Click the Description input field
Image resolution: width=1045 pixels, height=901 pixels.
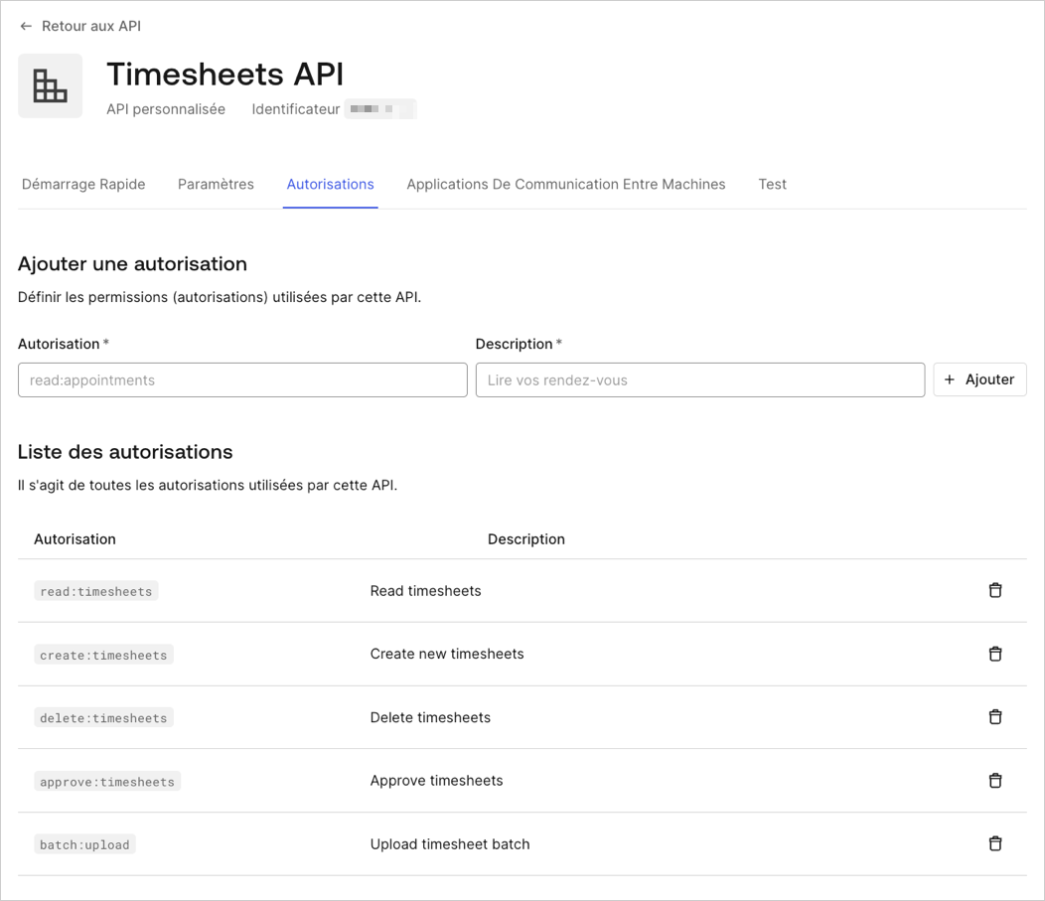click(x=700, y=379)
